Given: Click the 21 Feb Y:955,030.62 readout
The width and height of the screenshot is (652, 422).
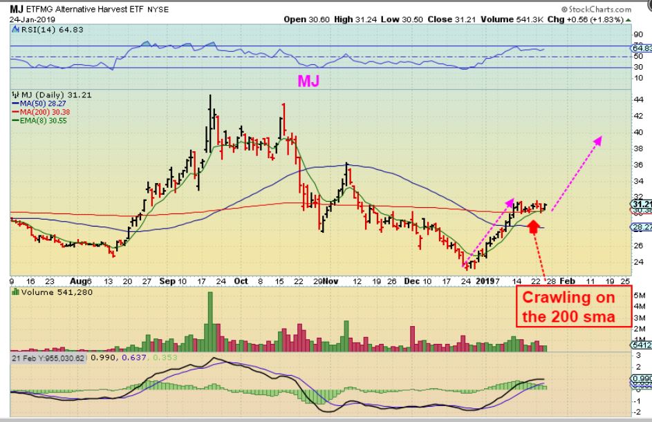Looking at the screenshot, I should [48, 358].
